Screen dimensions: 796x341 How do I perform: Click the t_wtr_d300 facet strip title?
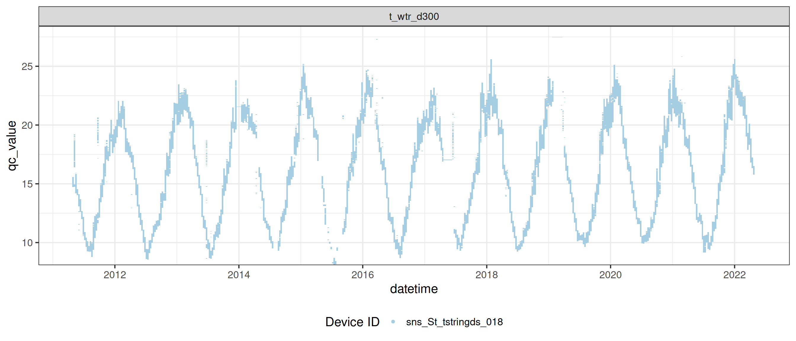pos(414,16)
